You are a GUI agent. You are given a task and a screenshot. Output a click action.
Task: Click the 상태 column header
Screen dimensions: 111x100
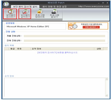point(99,49)
